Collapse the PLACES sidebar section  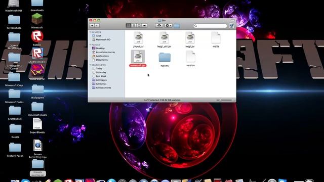pyautogui.click(x=90, y=44)
